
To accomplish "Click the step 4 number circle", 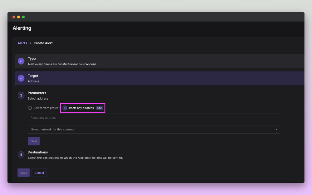I will [21, 155].
